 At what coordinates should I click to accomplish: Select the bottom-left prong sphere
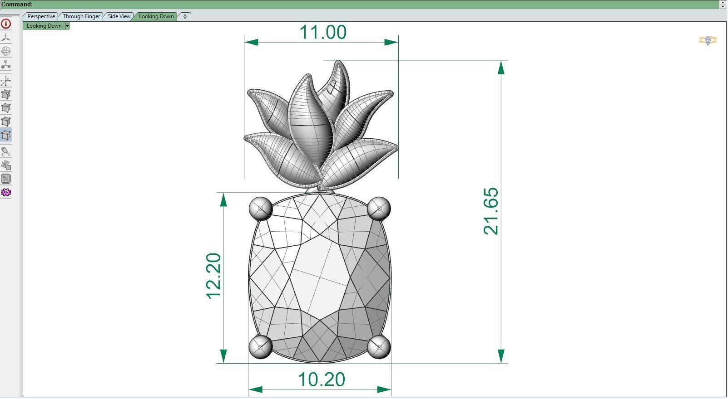point(261,347)
